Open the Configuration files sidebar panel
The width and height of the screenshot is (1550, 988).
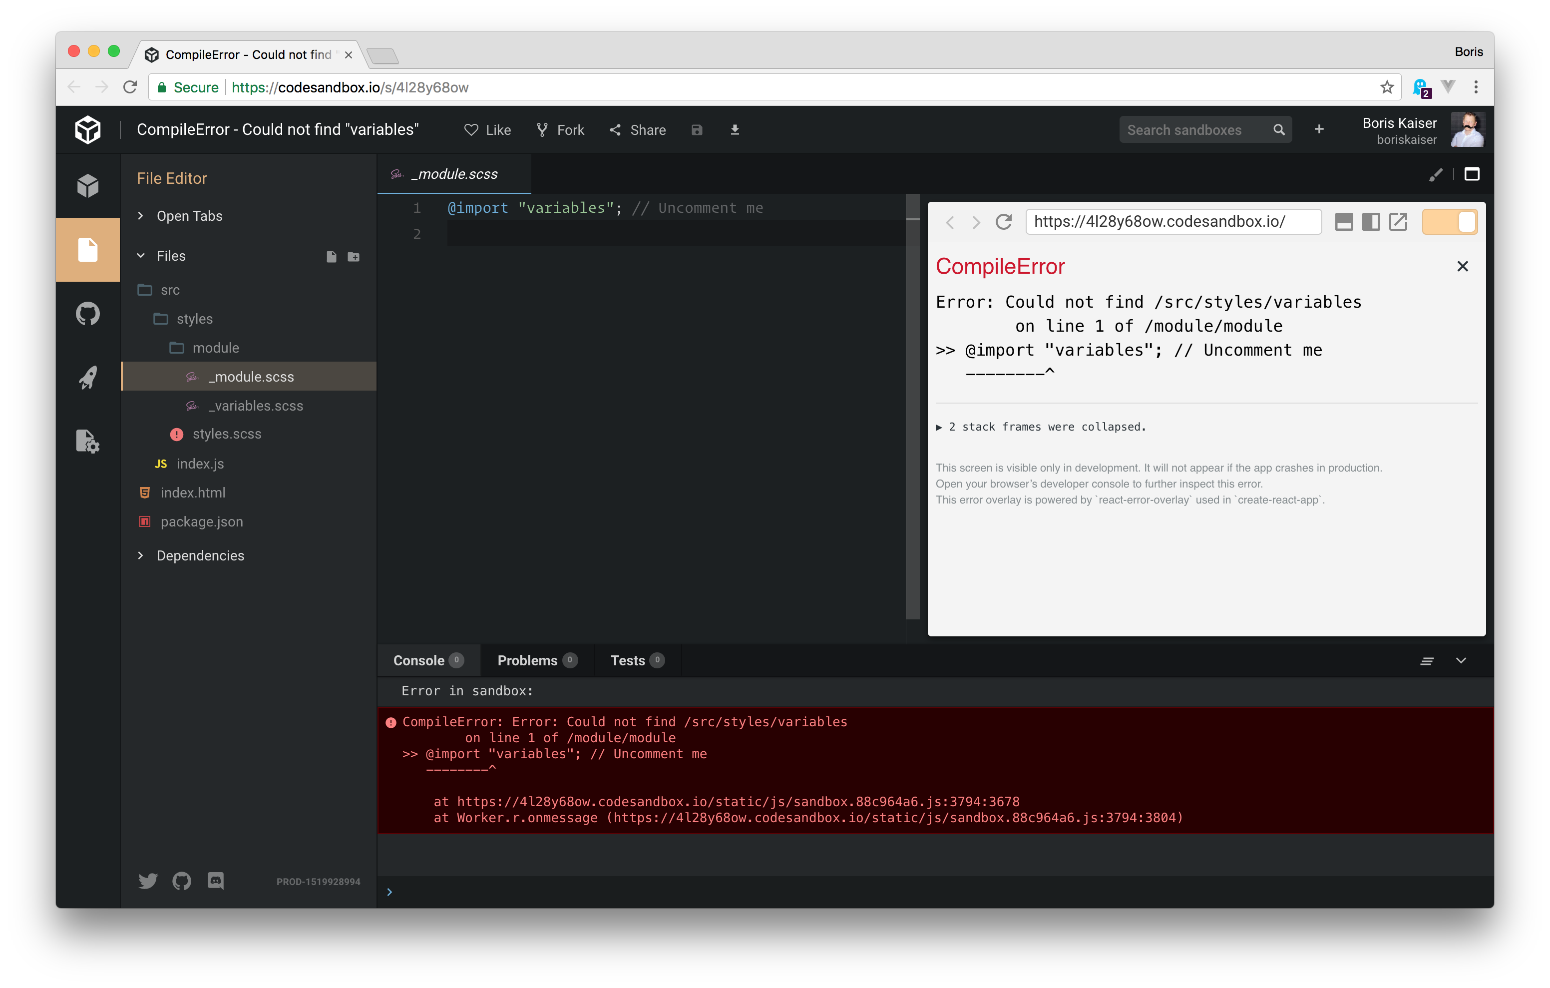(87, 441)
